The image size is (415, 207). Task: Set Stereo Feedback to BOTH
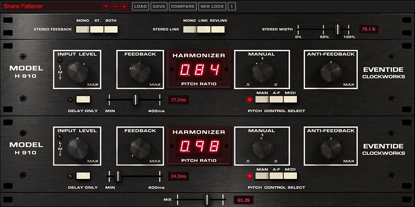[111, 29]
